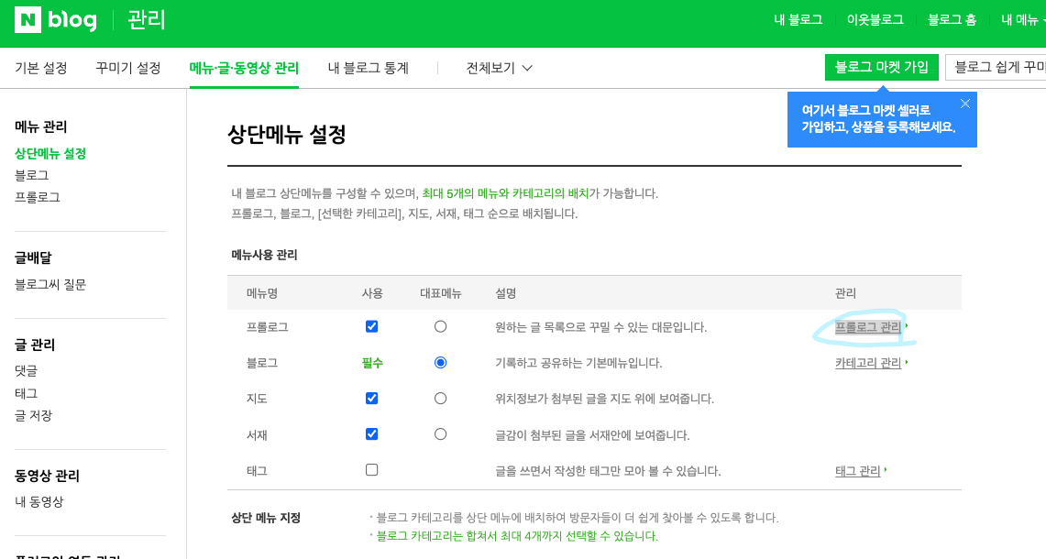Click the 메뉴사용 관리 section title
This screenshot has height=559, width=1046.
[x=264, y=255]
